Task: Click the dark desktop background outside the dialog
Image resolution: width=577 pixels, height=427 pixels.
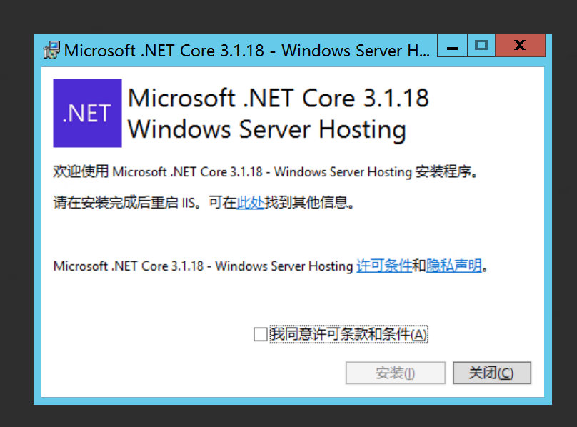Action: click(287, 16)
